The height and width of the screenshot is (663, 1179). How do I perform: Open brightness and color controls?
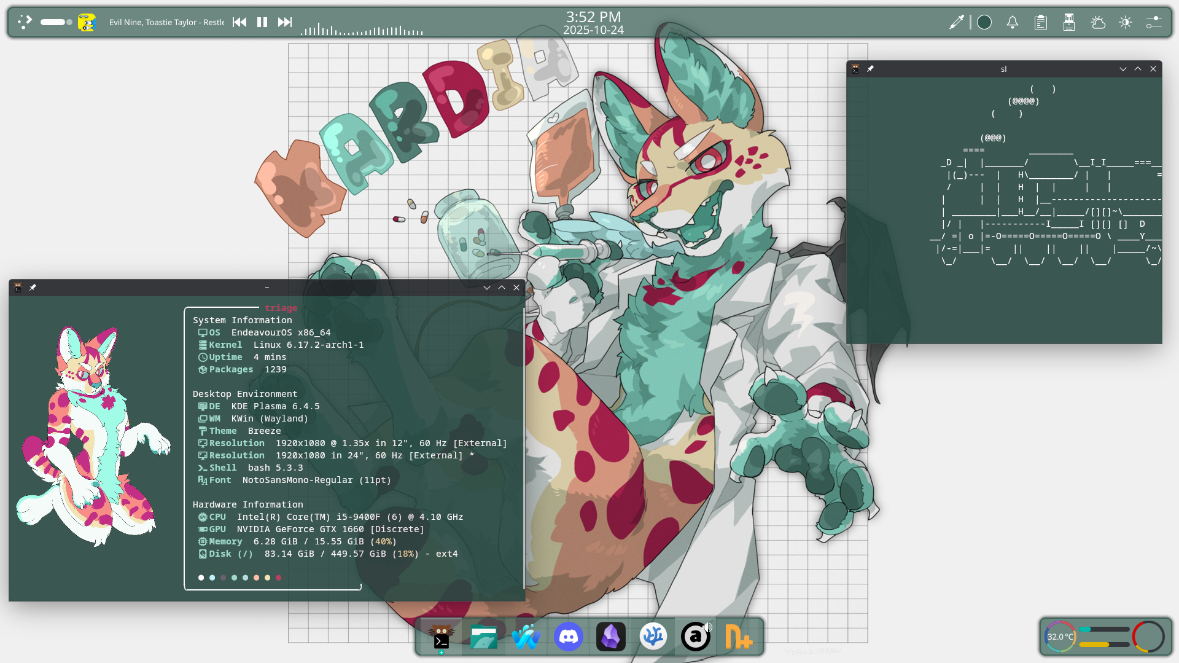(x=1125, y=22)
